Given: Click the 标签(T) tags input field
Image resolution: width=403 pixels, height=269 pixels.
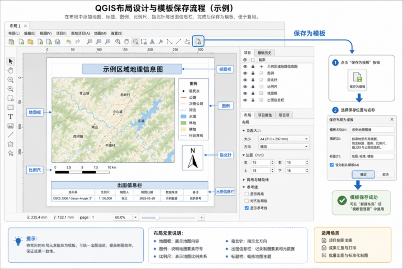Looking at the screenshot, I should pos(372,156).
